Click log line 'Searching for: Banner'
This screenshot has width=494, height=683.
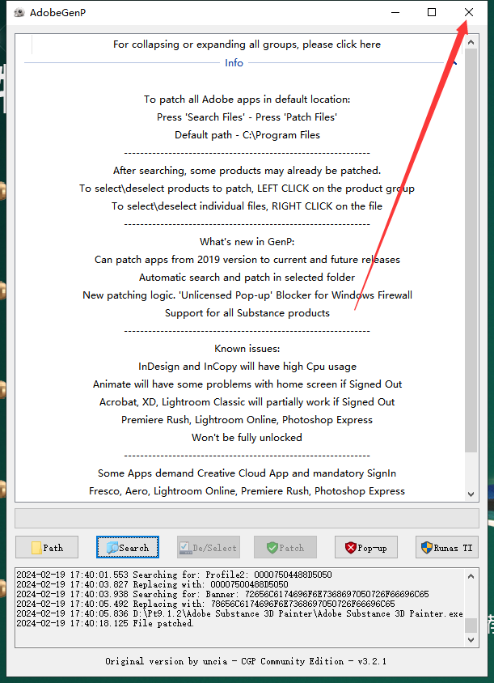pos(222,594)
